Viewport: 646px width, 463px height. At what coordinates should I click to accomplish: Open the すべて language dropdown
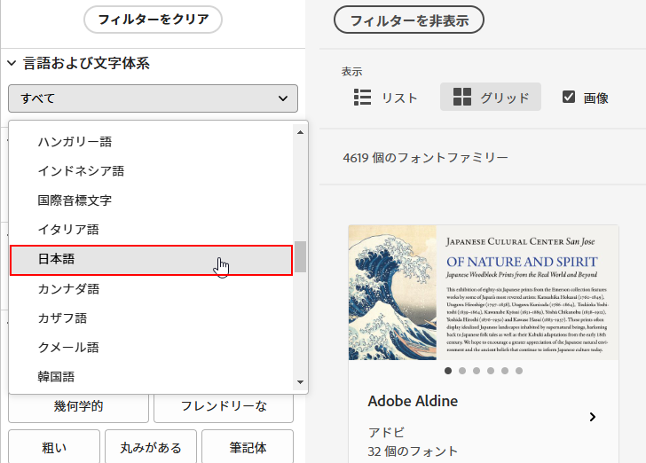pos(153,98)
